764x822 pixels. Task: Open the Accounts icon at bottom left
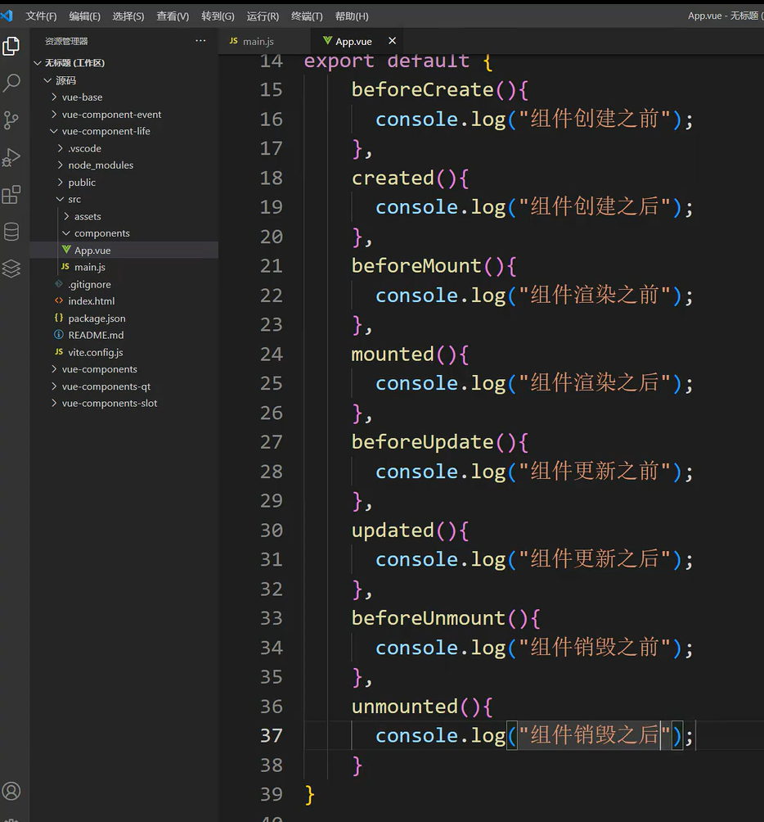click(11, 793)
